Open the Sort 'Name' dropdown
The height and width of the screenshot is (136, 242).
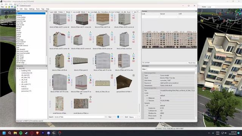pyautogui.click(x=133, y=117)
